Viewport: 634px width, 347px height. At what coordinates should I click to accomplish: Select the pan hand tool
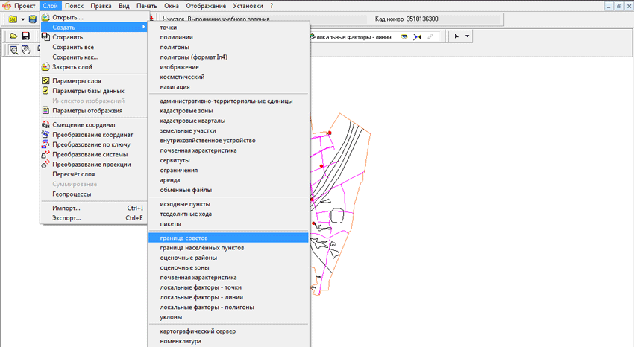click(x=26, y=50)
